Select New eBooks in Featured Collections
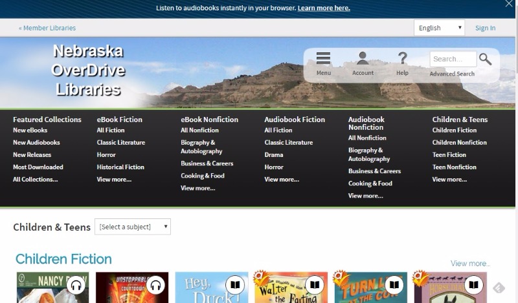 pyautogui.click(x=30, y=131)
